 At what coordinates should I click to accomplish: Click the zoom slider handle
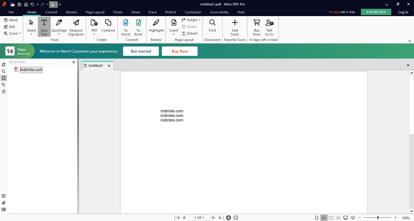pyautogui.click(x=378, y=218)
